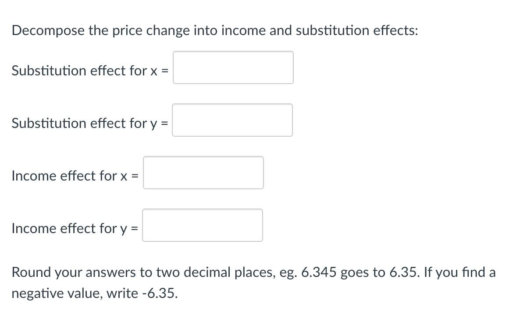Activate the Income effect for y field
Screen dimensions: 513x333
[x=203, y=225]
